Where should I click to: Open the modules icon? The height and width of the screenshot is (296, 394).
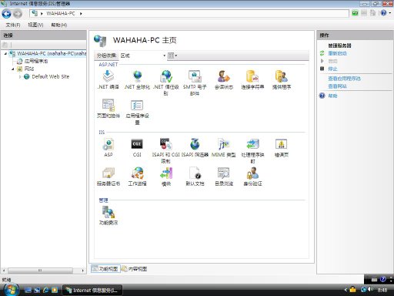(166, 173)
